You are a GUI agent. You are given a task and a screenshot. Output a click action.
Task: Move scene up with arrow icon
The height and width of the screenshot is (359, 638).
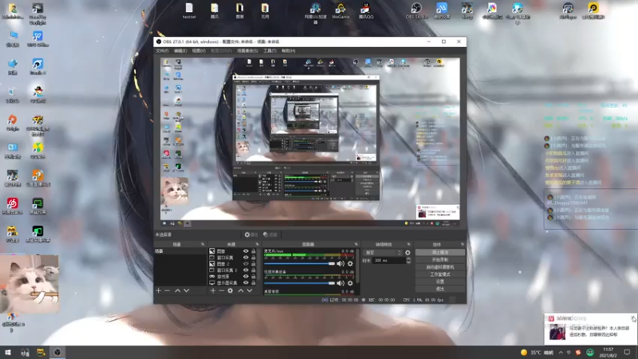pos(177,290)
